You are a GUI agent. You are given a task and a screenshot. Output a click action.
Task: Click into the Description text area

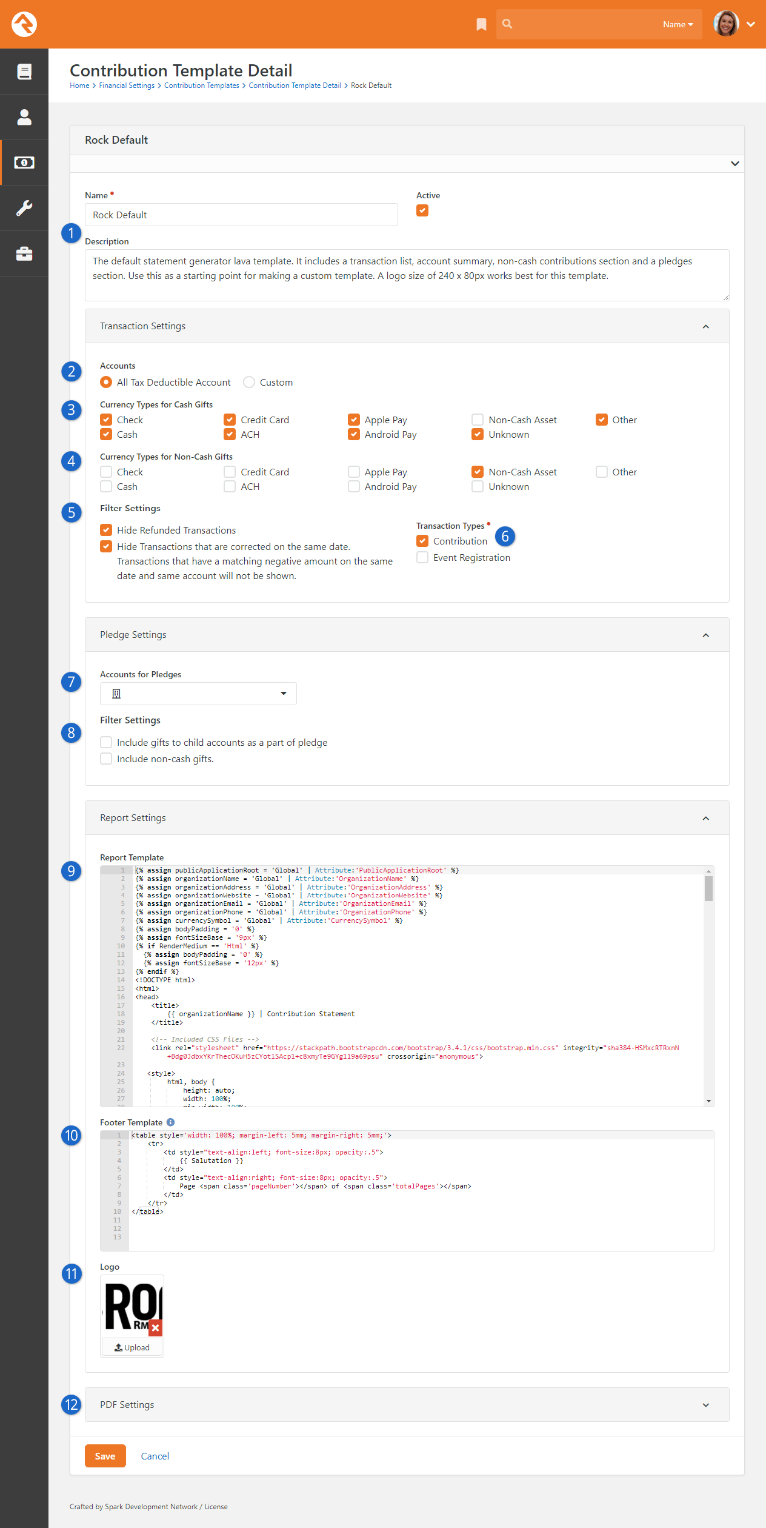(407, 275)
